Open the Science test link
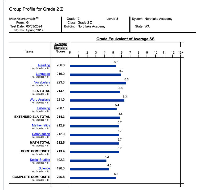The width and height of the screenshot is (217, 190). click(x=44, y=168)
